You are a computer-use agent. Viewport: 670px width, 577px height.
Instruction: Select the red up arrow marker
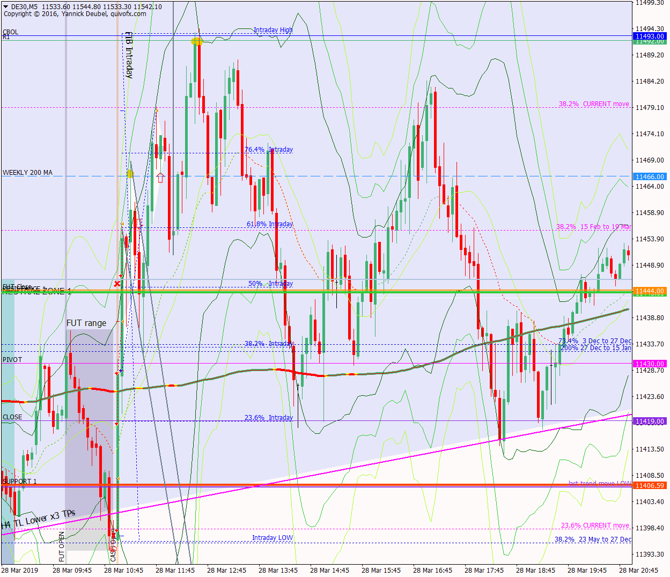point(160,177)
